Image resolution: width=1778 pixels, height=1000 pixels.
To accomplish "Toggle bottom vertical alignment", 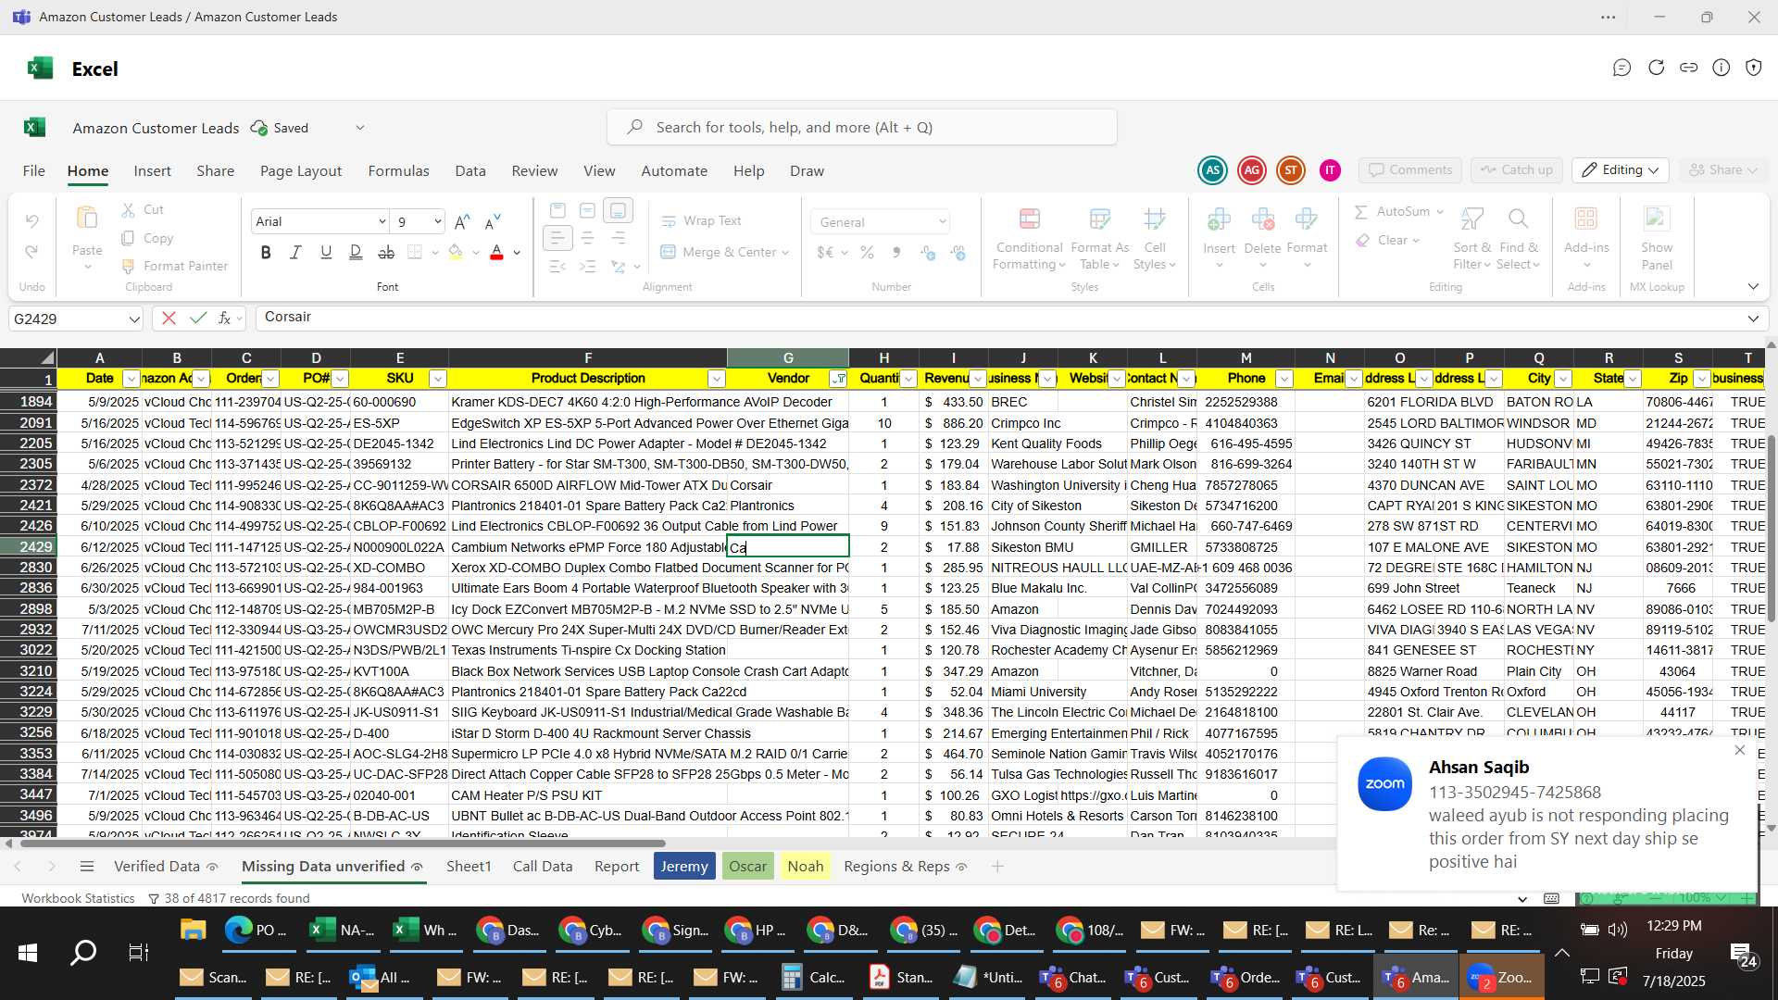I will coord(618,211).
